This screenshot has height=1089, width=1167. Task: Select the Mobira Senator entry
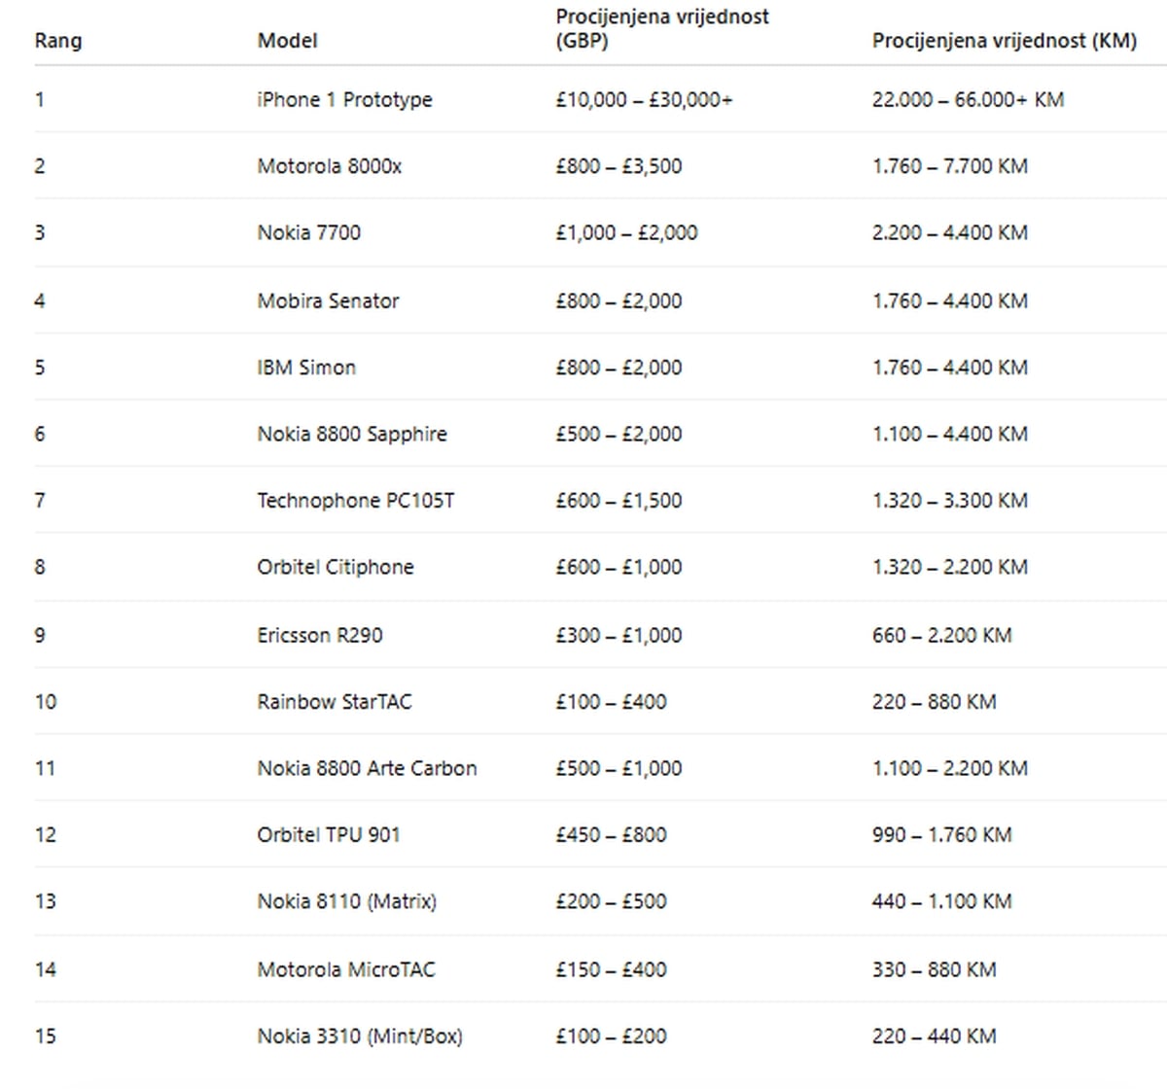click(328, 300)
